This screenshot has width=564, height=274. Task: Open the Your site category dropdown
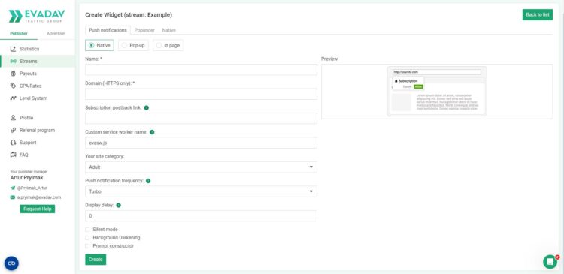coord(201,167)
